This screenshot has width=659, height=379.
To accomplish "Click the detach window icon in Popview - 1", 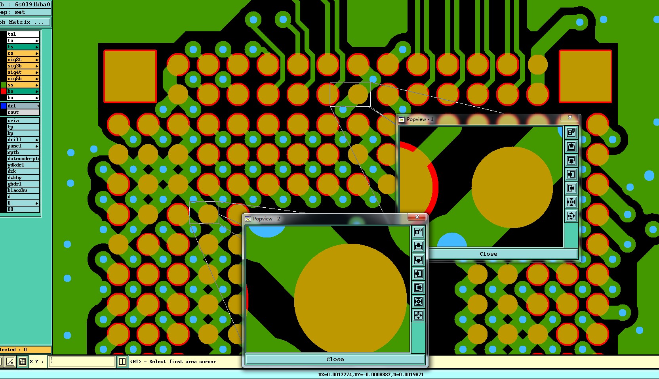I will tap(571, 132).
